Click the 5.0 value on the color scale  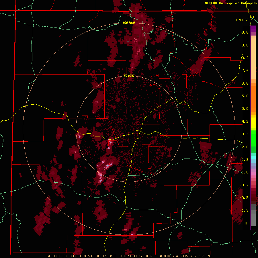245,109
